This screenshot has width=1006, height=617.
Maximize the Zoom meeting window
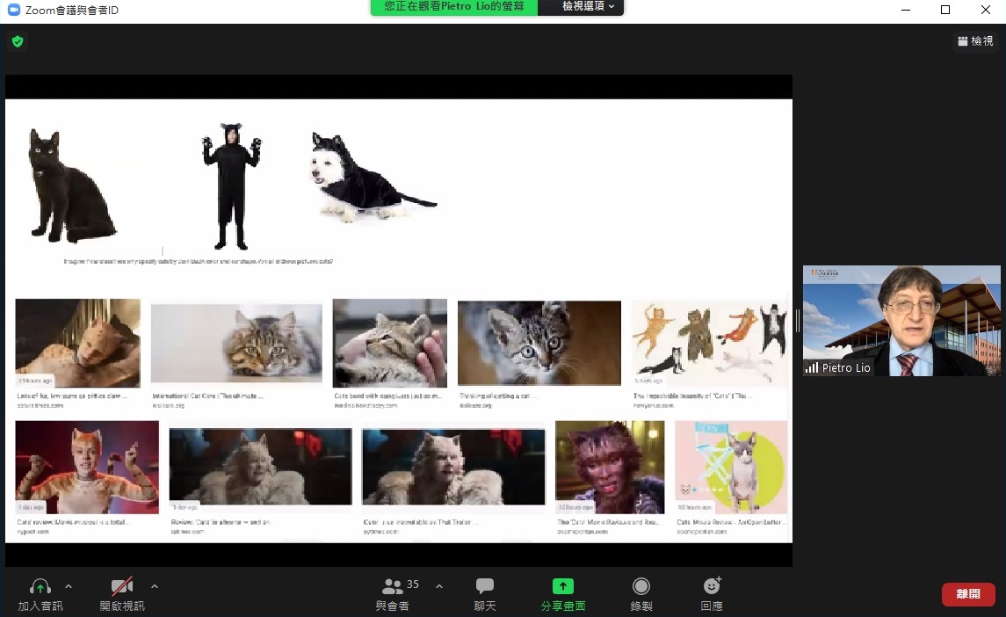(945, 10)
